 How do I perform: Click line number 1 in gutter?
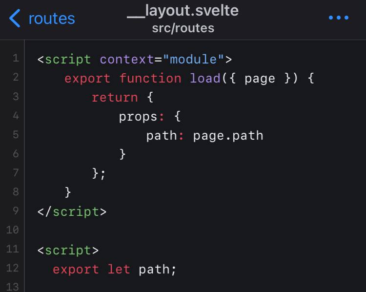(x=16, y=58)
